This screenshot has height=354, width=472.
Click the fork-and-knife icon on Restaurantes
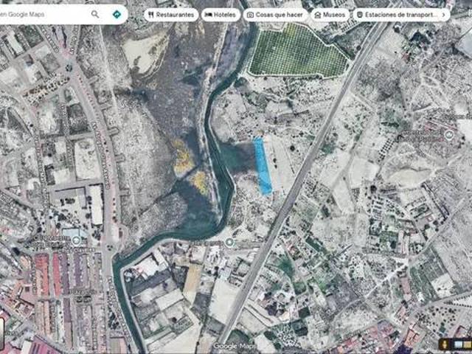click(x=151, y=15)
